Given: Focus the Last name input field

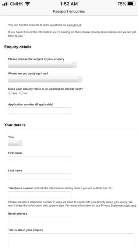Looking at the screenshot, I should [x=40, y=177].
